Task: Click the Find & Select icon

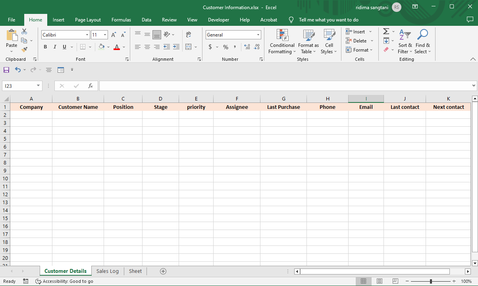Action: 422,41
